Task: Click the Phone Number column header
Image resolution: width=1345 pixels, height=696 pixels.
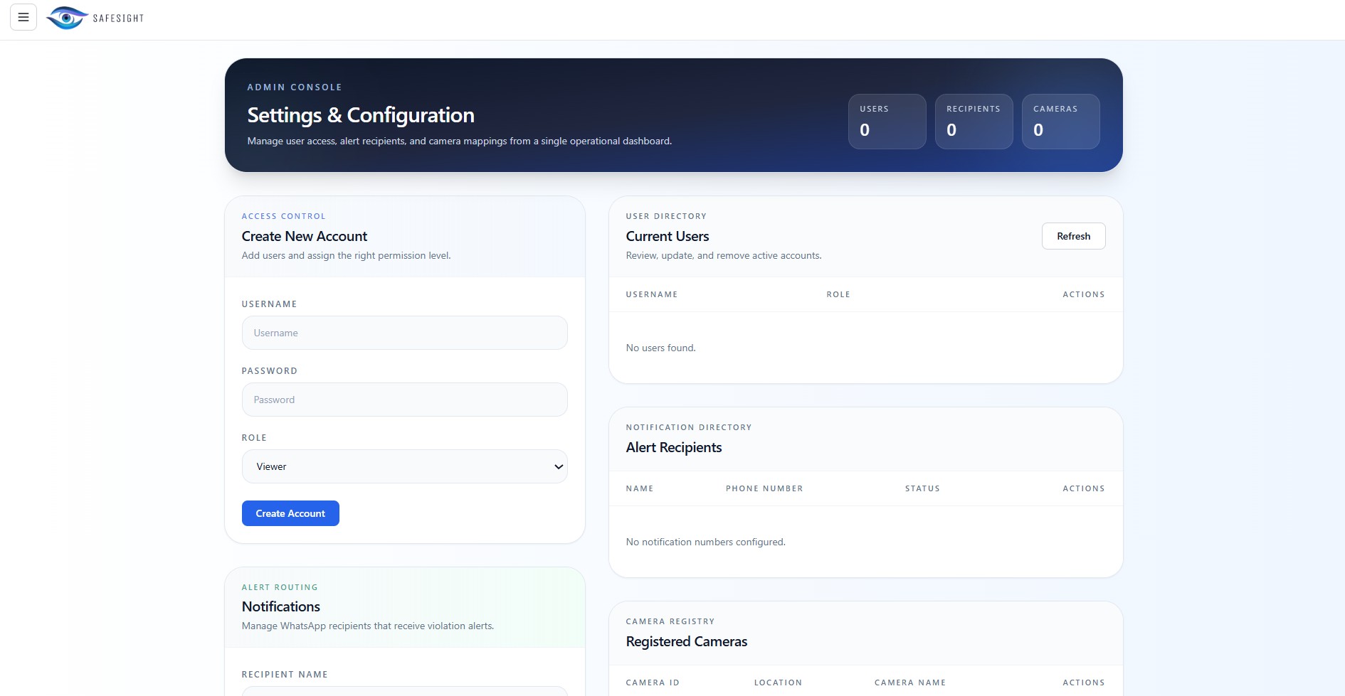Action: coord(764,488)
